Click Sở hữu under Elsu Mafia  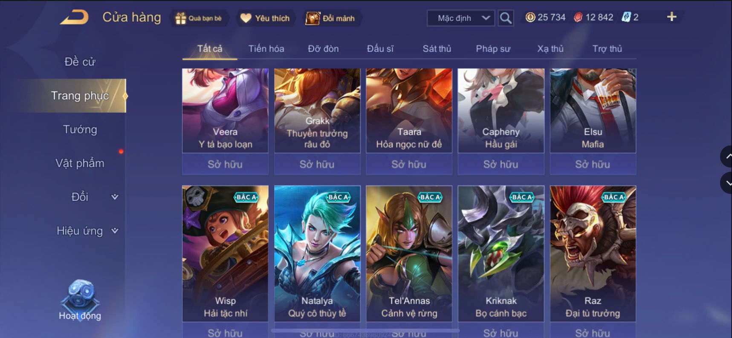click(x=593, y=164)
